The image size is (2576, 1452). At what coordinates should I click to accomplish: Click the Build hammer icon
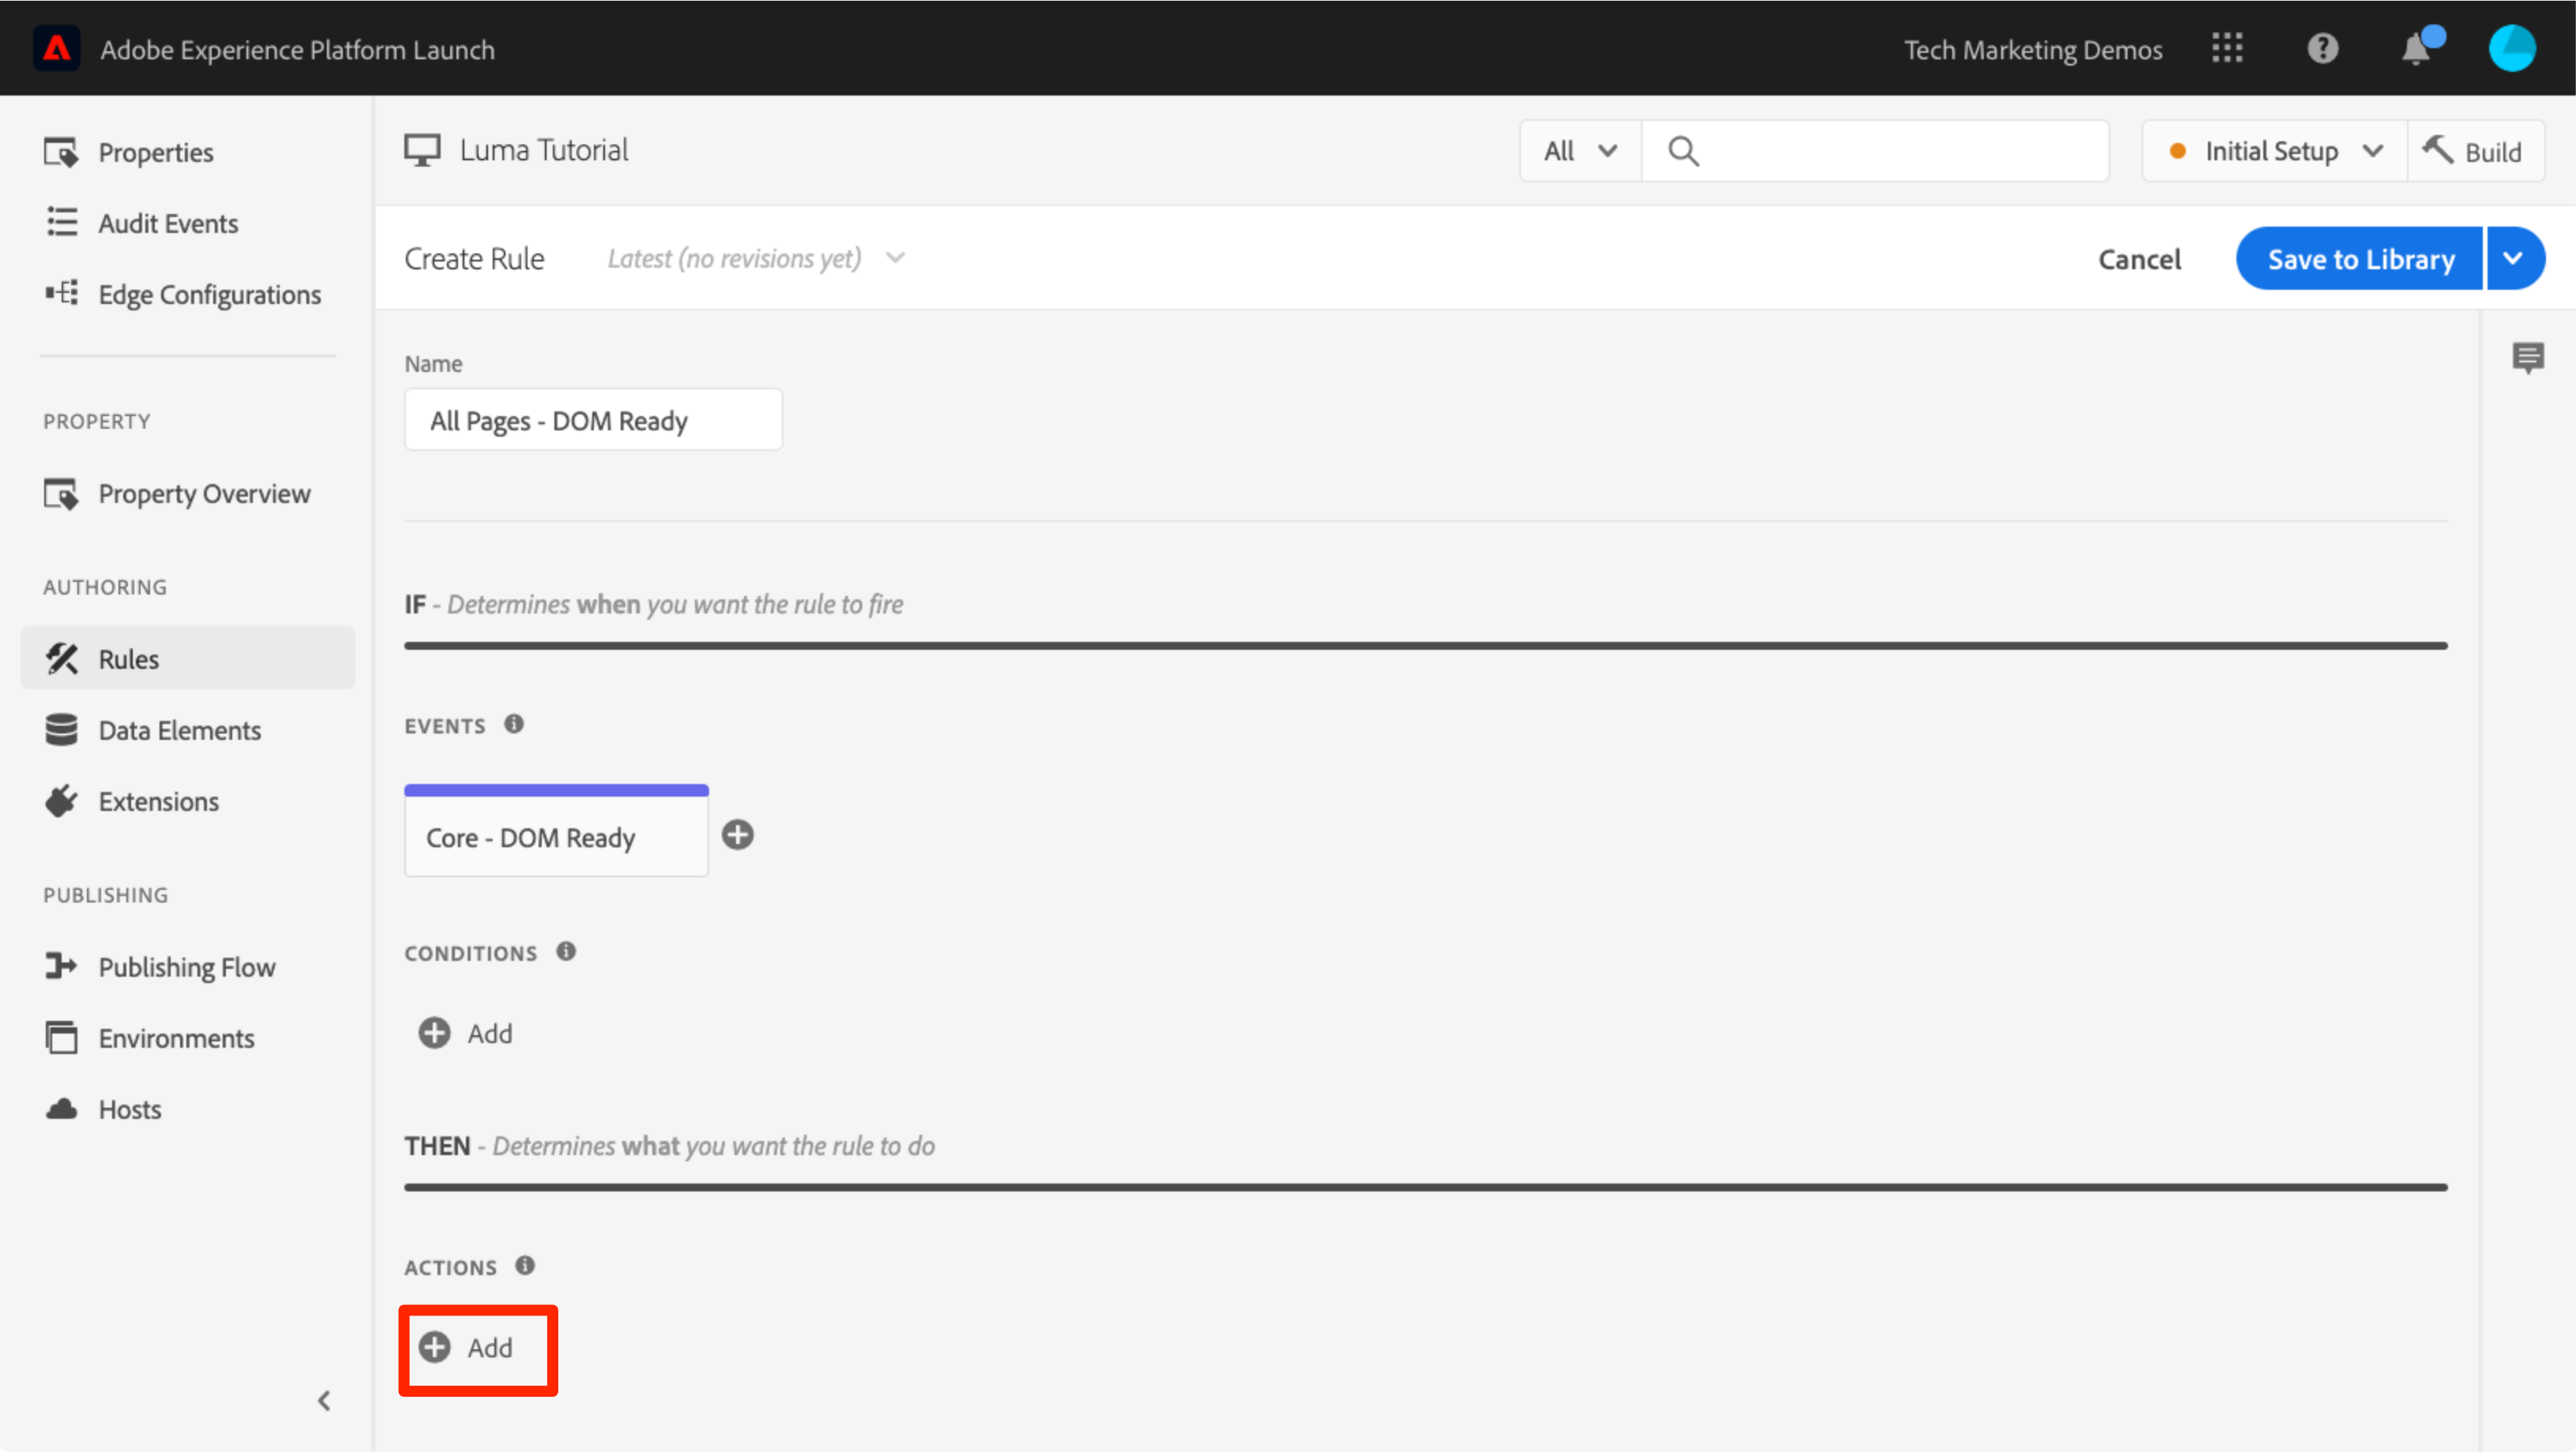pyautogui.click(x=2438, y=150)
